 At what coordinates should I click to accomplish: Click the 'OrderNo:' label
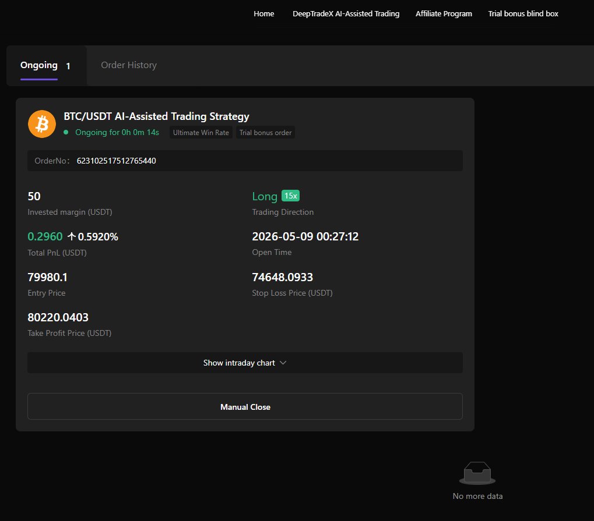[x=52, y=161]
